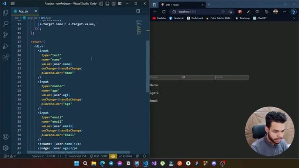This screenshot has width=299, height=168.
Task: Open Customize Layout button
Action: (x=120, y=4)
